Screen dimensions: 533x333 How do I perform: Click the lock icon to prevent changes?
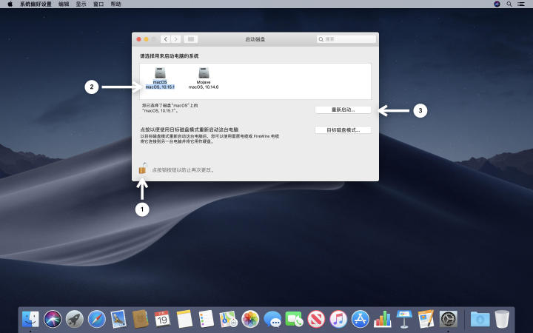tap(142, 169)
